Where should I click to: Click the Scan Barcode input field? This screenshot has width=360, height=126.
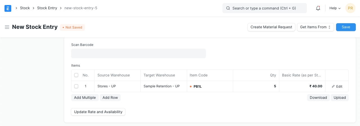(x=138, y=53)
